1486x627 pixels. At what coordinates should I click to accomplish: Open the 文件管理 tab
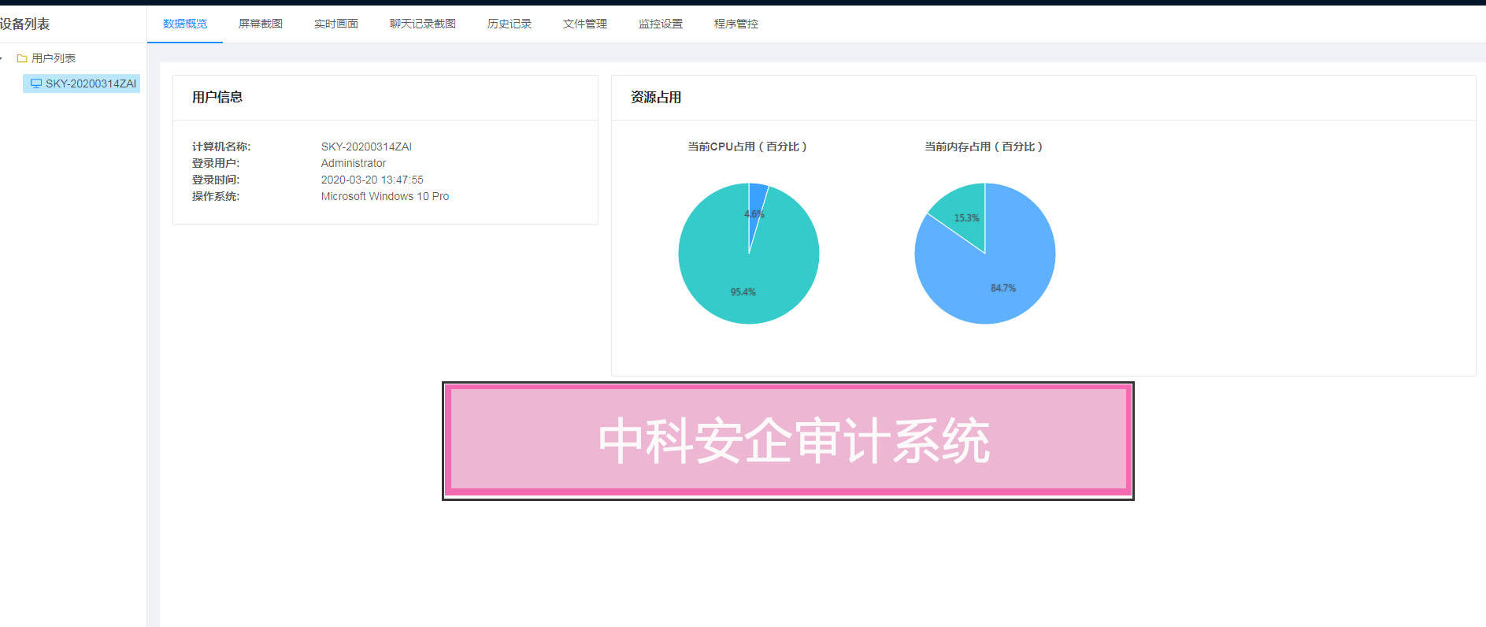(x=585, y=24)
